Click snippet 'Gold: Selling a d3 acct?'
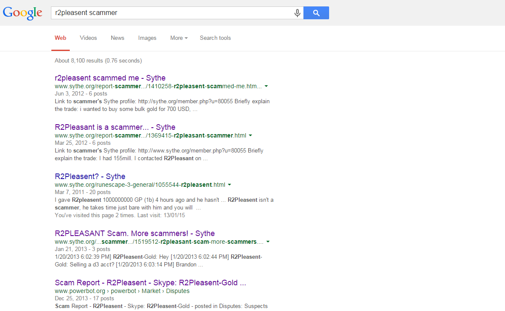The height and width of the screenshot is (311, 505). [x=84, y=265]
